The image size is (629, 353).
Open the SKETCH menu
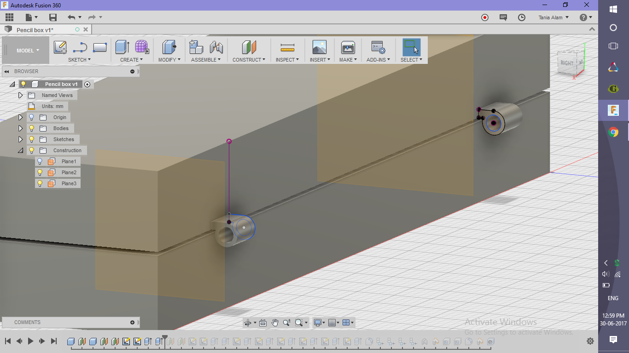click(79, 60)
